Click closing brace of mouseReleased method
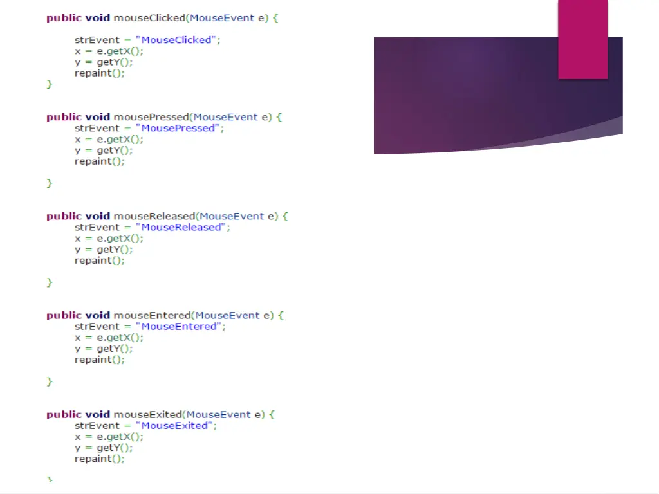The image size is (659, 494). (49, 282)
